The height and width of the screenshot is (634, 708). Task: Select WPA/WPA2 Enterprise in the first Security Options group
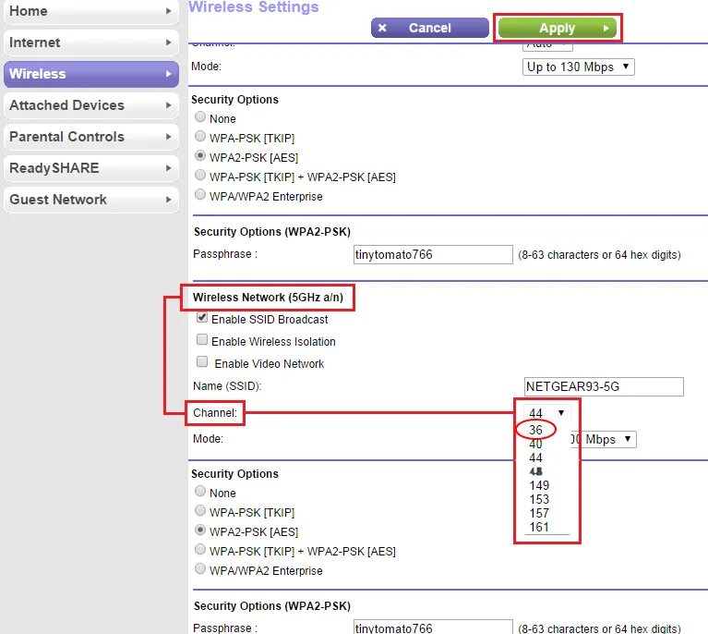click(200, 195)
